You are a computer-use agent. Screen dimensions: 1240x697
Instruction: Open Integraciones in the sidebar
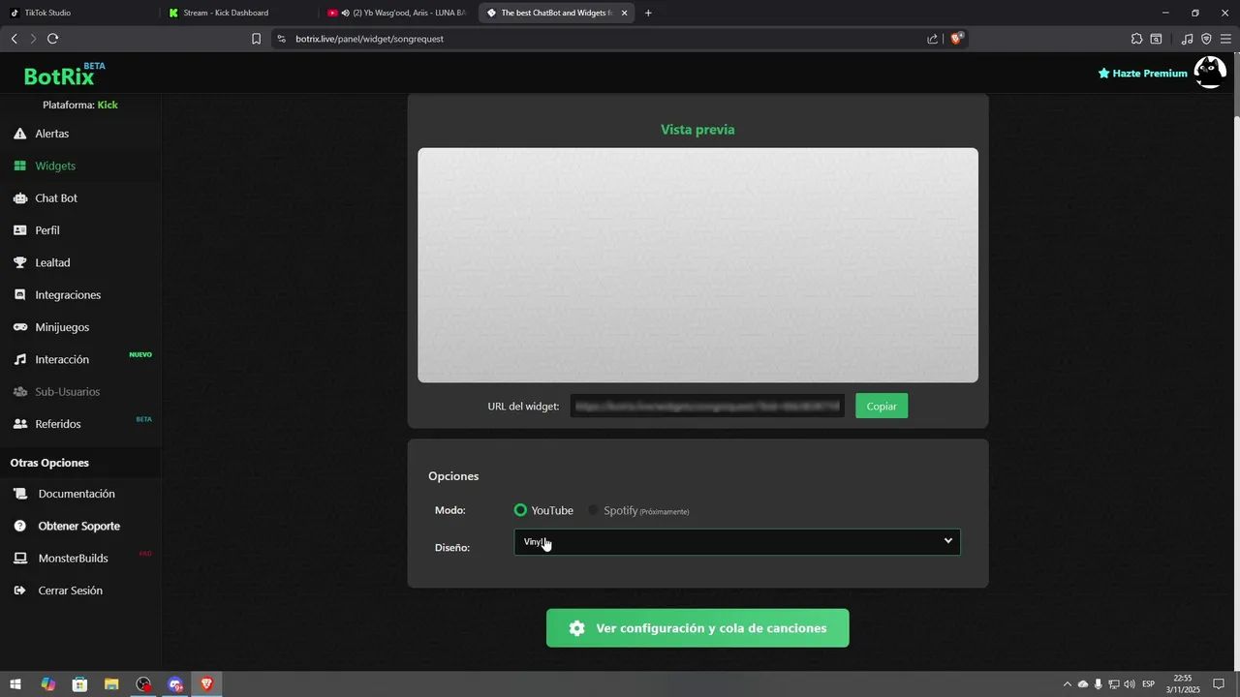[68, 294]
